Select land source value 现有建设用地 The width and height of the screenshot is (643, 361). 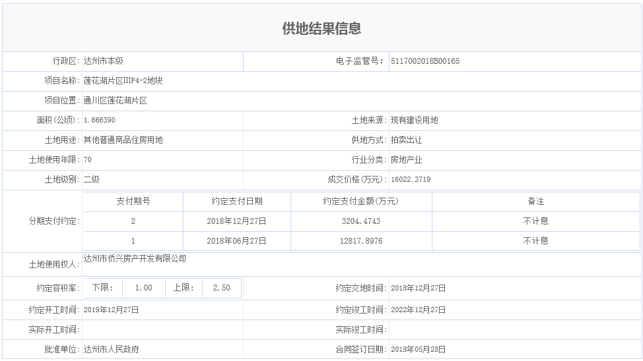point(414,120)
